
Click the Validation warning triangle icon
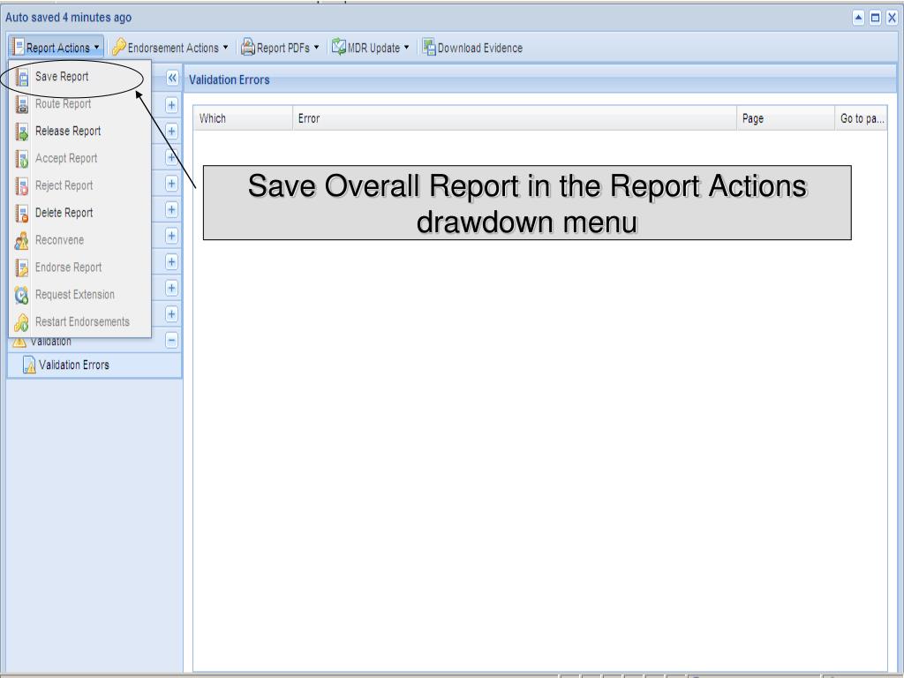tap(19, 343)
